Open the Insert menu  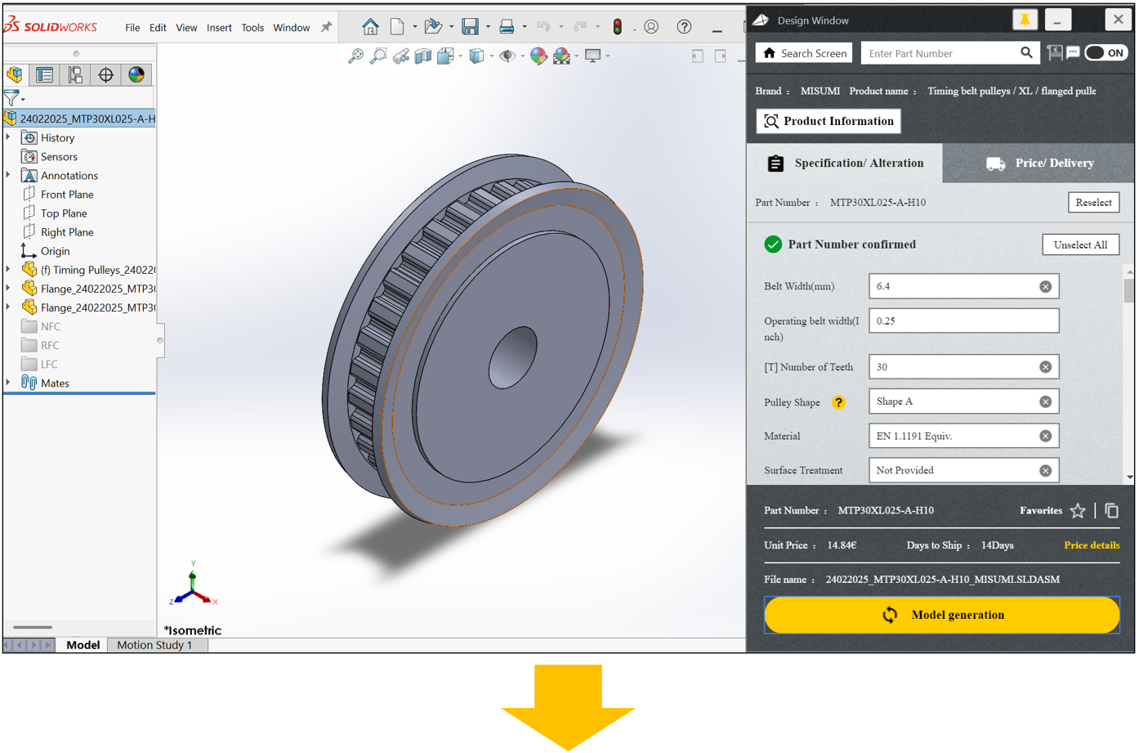218,28
